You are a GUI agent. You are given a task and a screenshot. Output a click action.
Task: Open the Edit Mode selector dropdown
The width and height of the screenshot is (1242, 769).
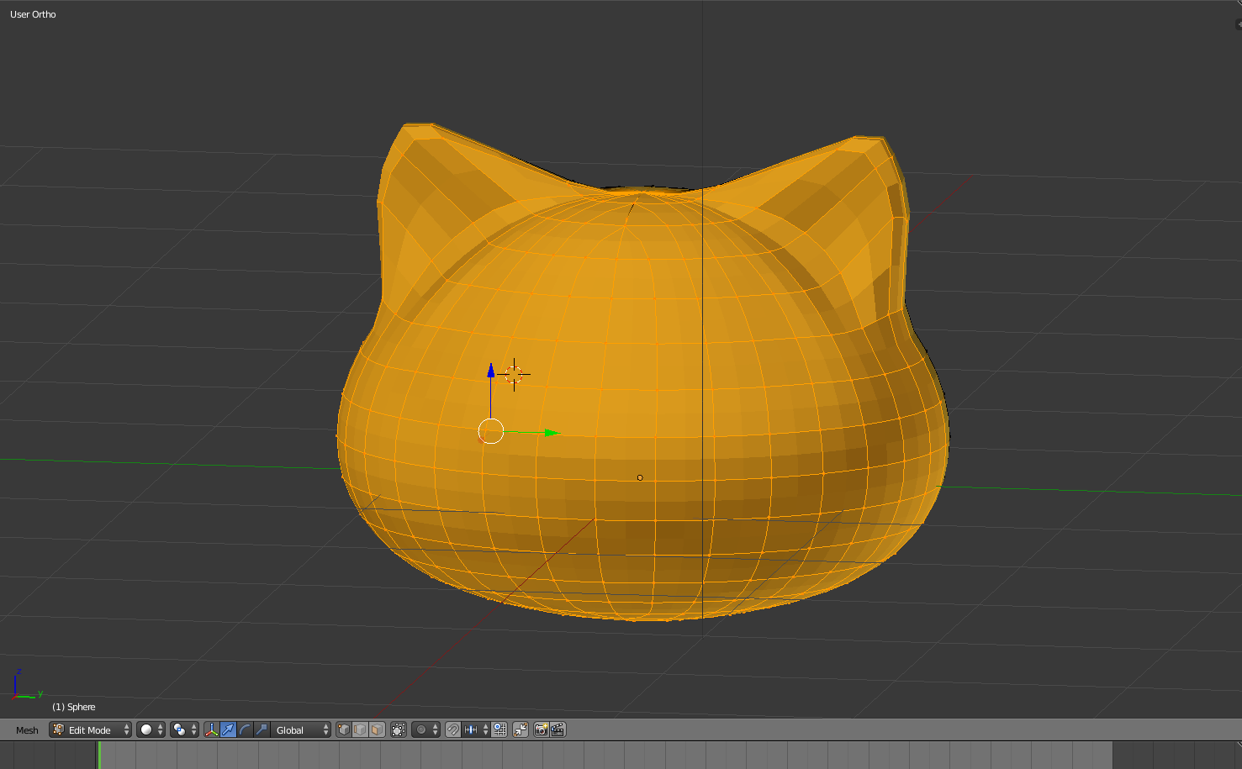point(91,730)
